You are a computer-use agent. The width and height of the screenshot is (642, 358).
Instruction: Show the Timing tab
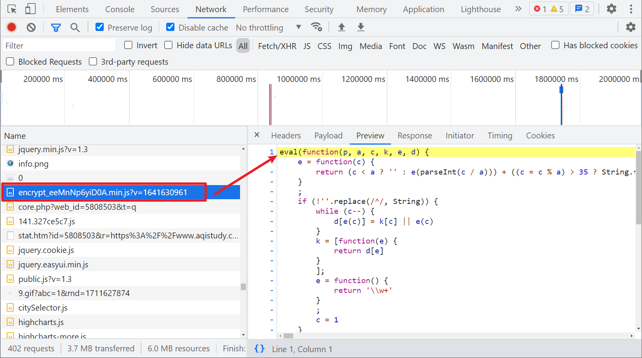click(500, 136)
